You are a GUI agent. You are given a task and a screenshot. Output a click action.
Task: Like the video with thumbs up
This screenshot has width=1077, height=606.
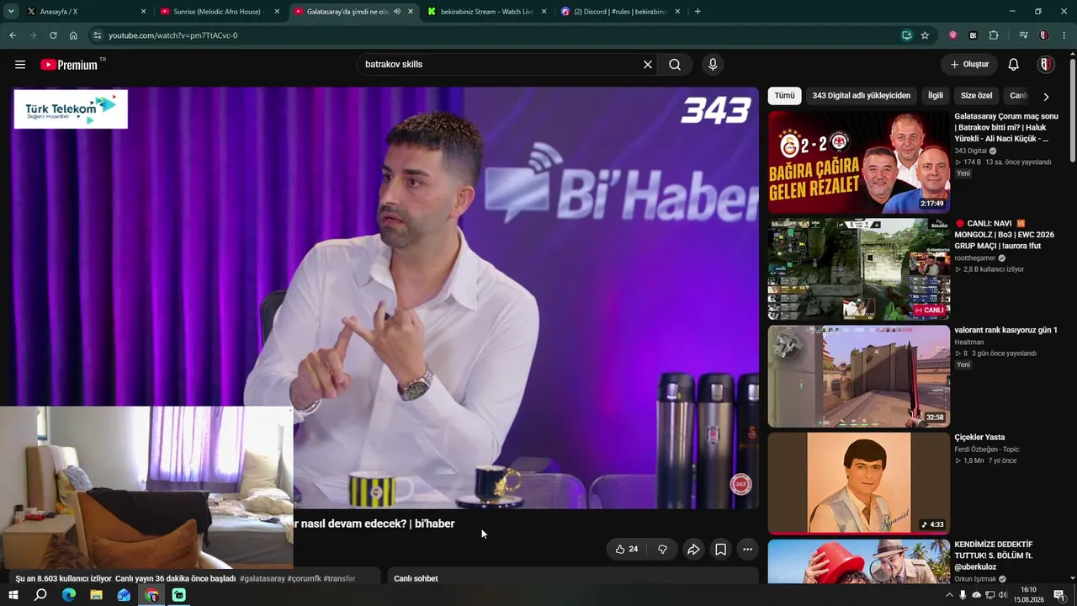tap(627, 550)
